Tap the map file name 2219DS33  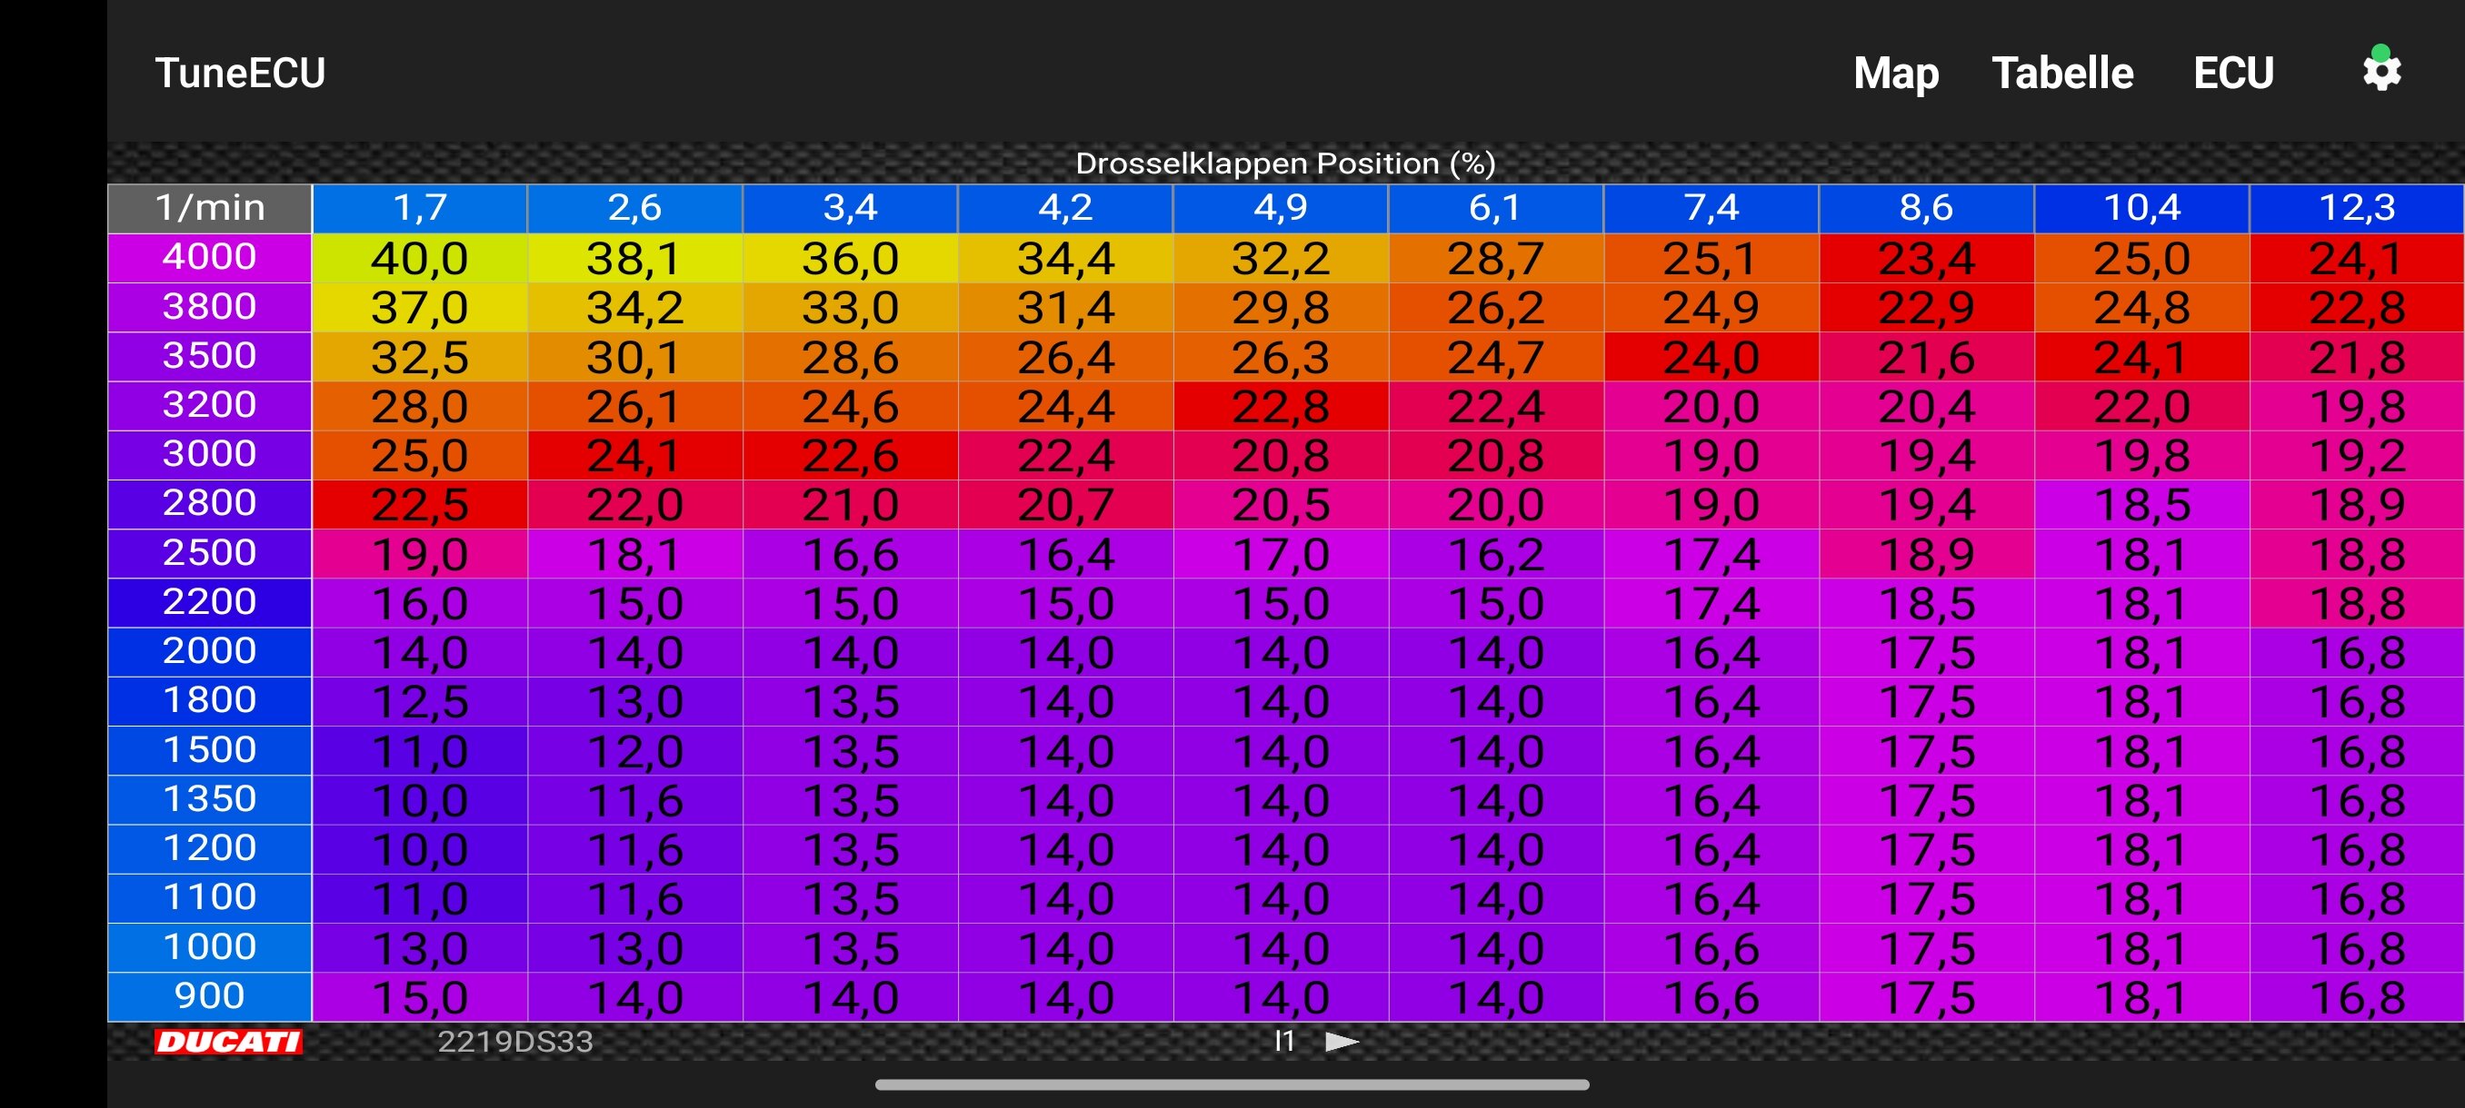pos(514,1041)
